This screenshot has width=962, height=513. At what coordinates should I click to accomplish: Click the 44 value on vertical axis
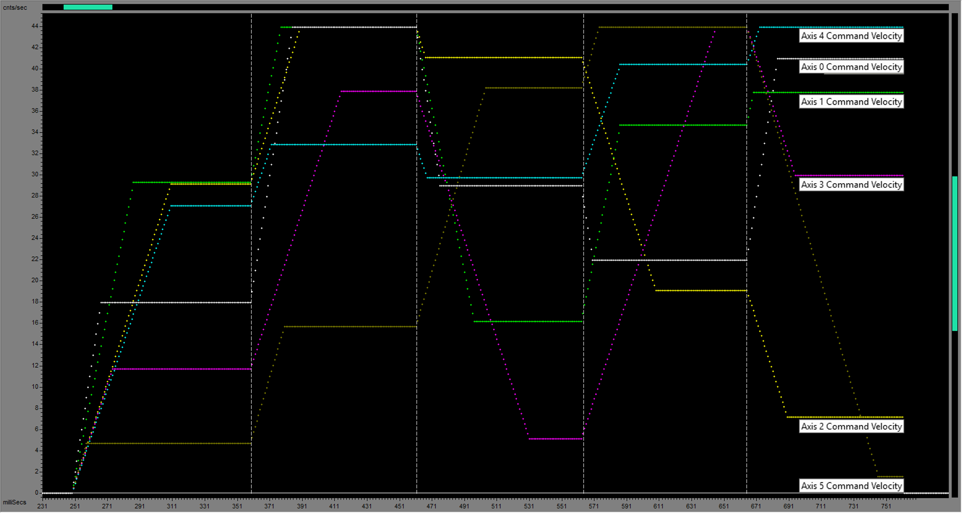coord(35,26)
